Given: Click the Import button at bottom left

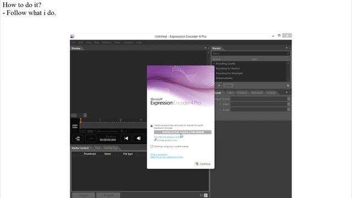Looking at the screenshot, I should pos(84,195).
